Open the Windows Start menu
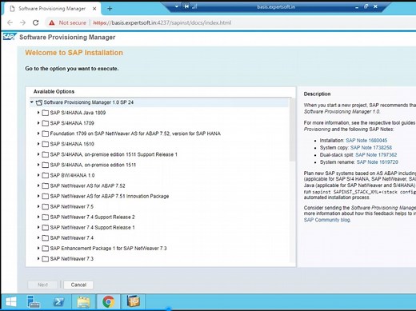The image size is (416, 311). [11, 302]
